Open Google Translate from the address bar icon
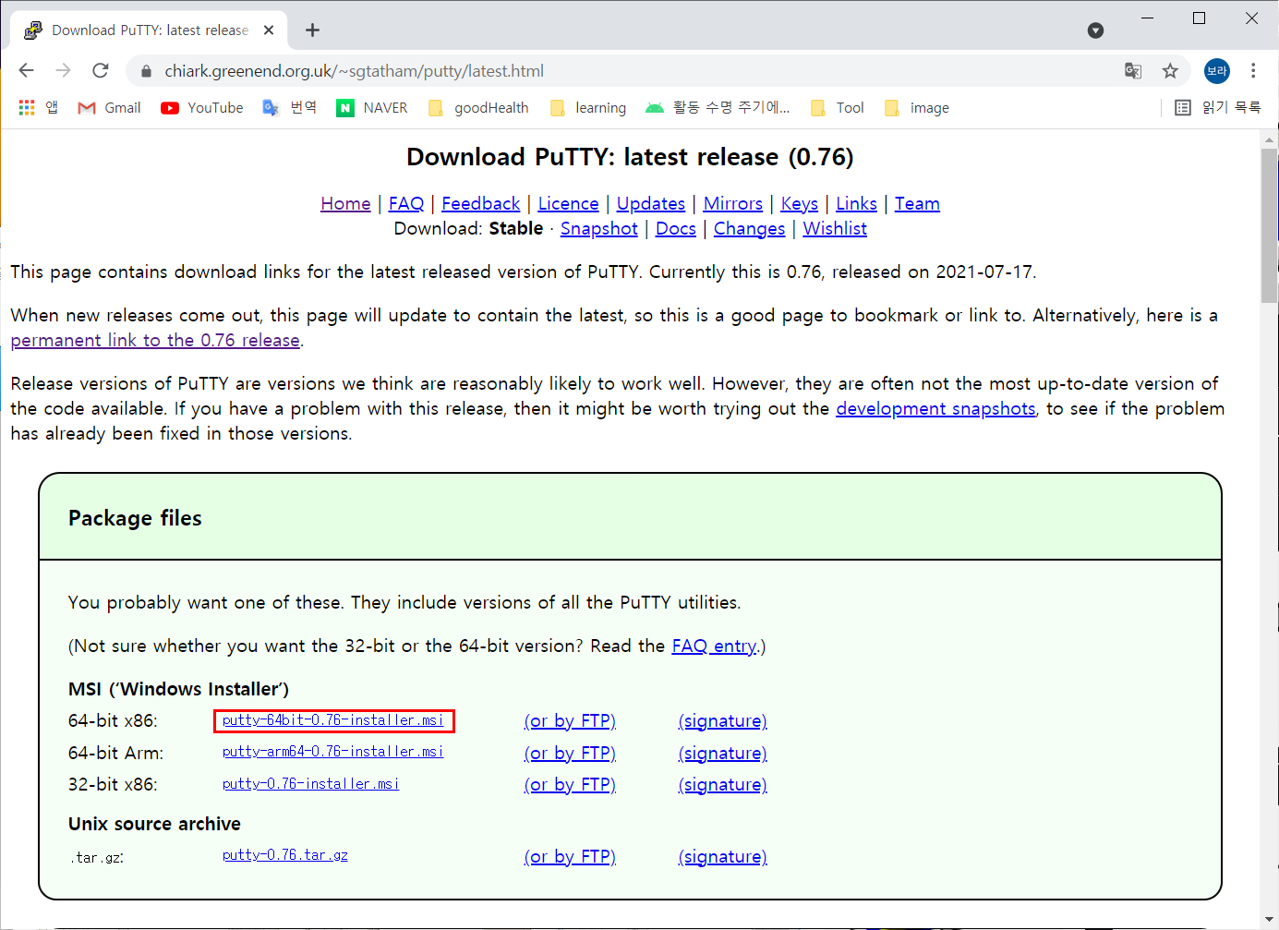Image resolution: width=1279 pixels, height=930 pixels. (x=1132, y=70)
